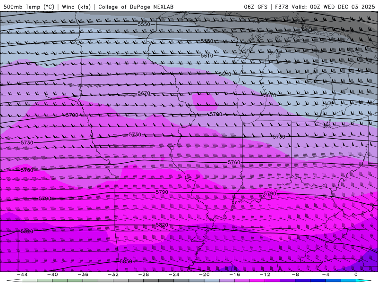Click the -24 value on the temperature scale

point(174,275)
